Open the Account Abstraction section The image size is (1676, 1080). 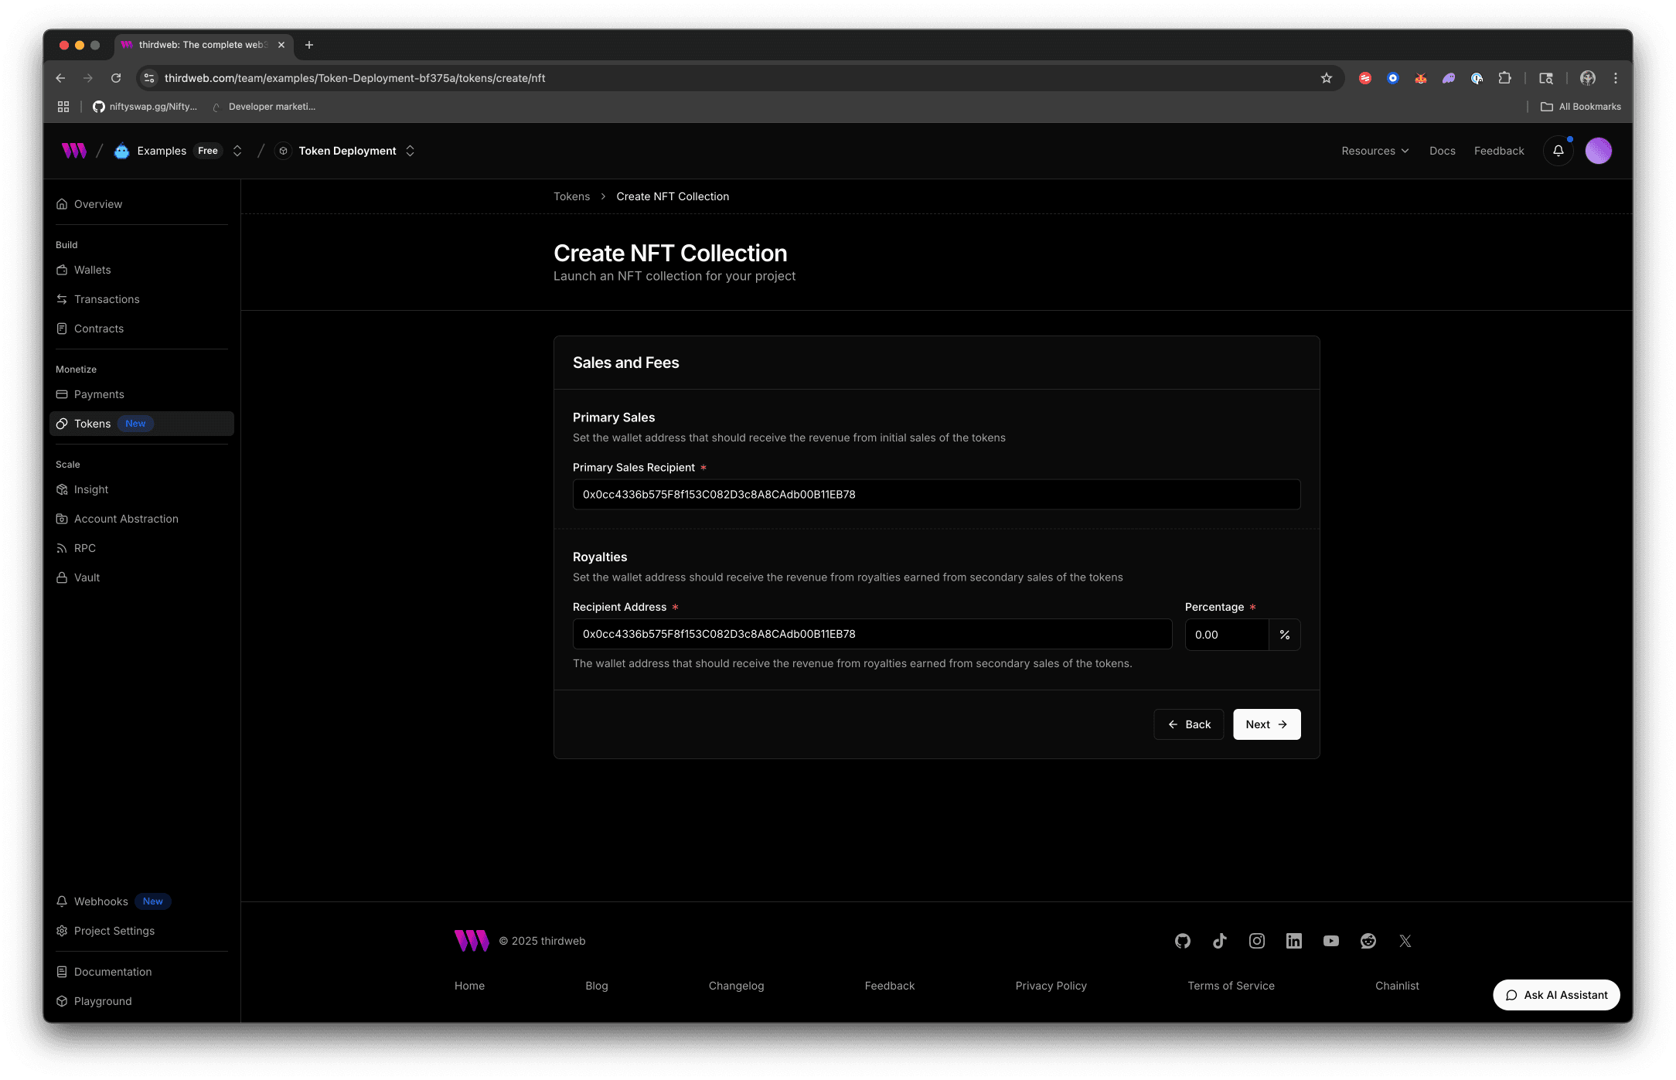point(126,519)
